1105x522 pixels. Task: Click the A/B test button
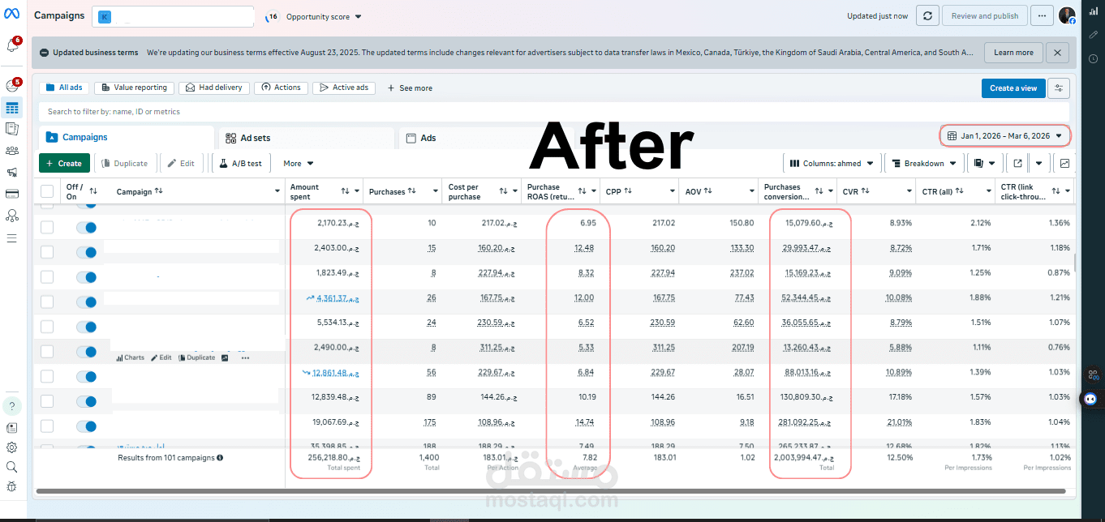[241, 163]
